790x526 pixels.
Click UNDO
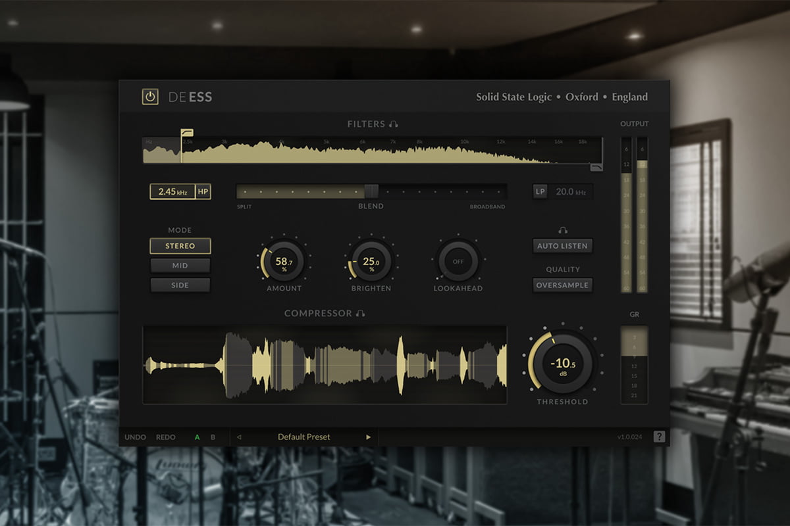(x=135, y=437)
